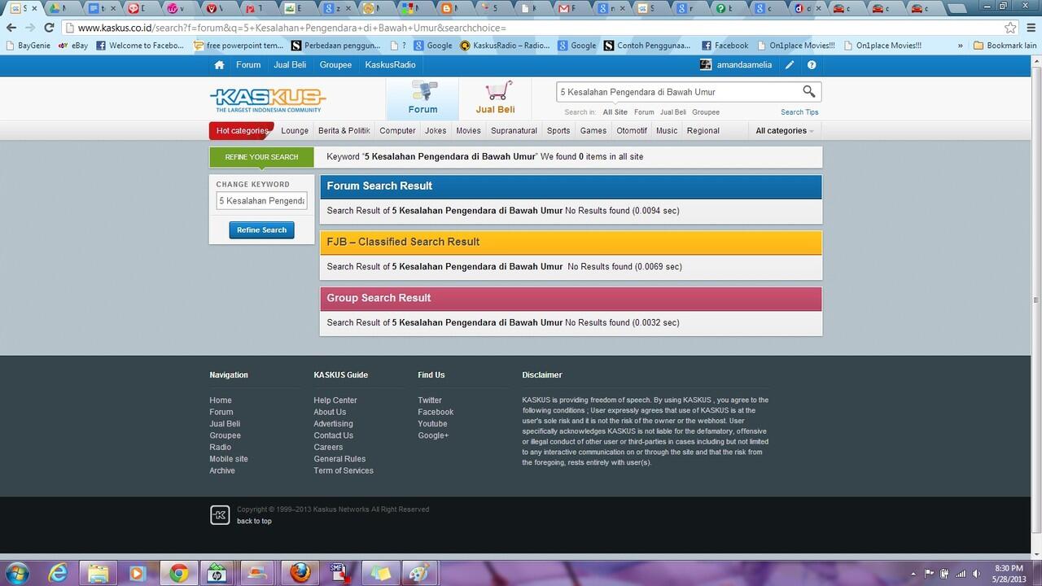Open Music category

click(x=667, y=131)
